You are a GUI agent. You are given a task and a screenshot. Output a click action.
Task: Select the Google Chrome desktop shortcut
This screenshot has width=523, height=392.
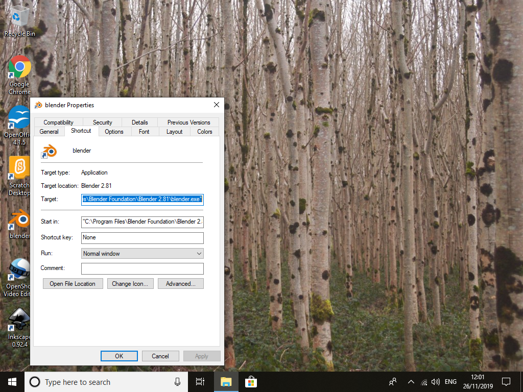point(19,75)
